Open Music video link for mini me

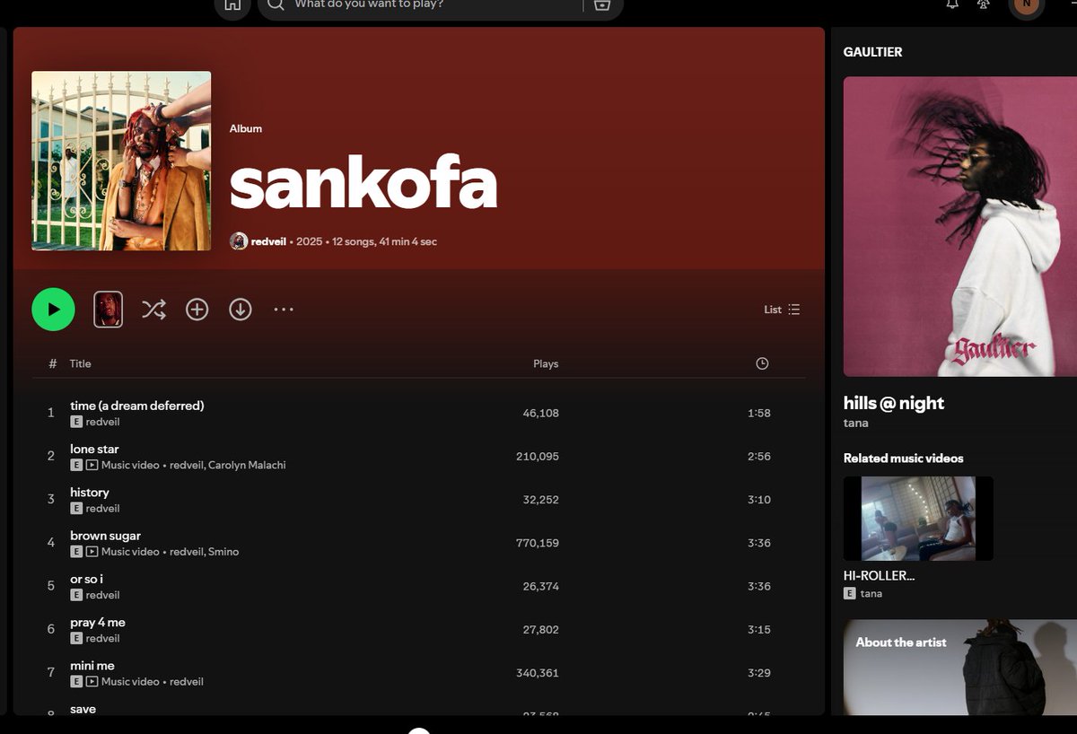pyautogui.click(x=130, y=682)
